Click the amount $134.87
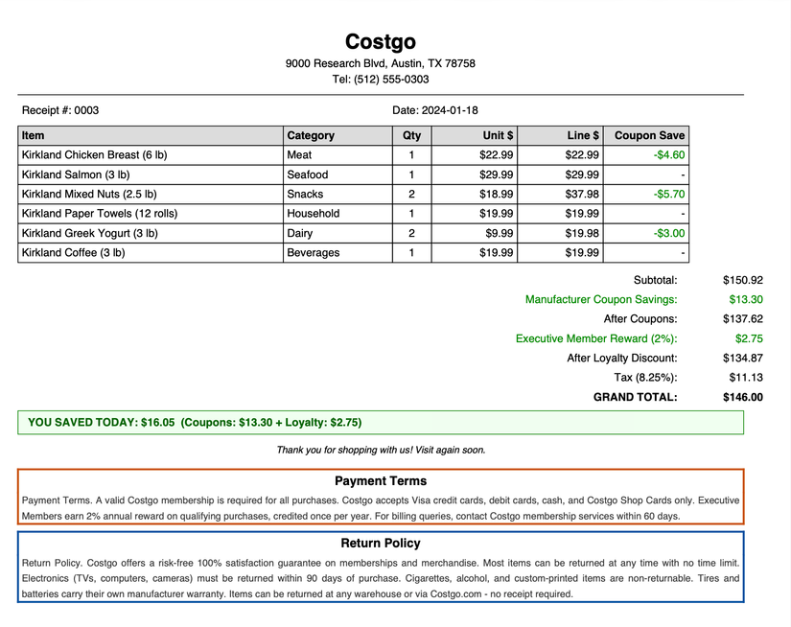Image resolution: width=791 pixels, height=627 pixels. (x=742, y=359)
